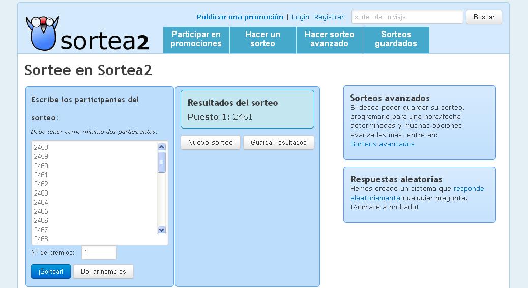528x288 pixels.
Task: Click participant entry 2465
Action: coord(41,211)
